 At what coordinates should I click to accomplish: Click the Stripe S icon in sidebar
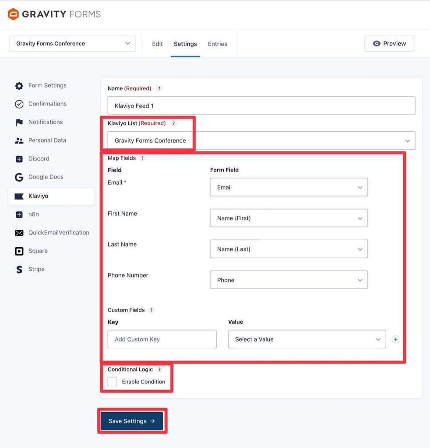click(x=19, y=269)
